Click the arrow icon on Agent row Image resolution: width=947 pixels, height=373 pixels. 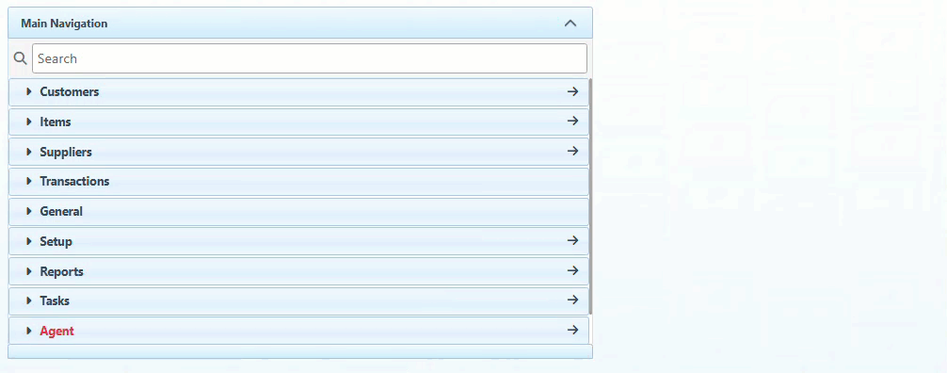click(x=572, y=330)
